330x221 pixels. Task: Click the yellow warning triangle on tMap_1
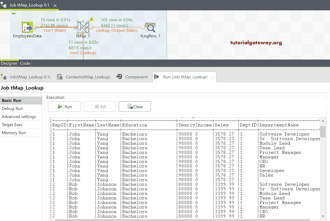92,19
